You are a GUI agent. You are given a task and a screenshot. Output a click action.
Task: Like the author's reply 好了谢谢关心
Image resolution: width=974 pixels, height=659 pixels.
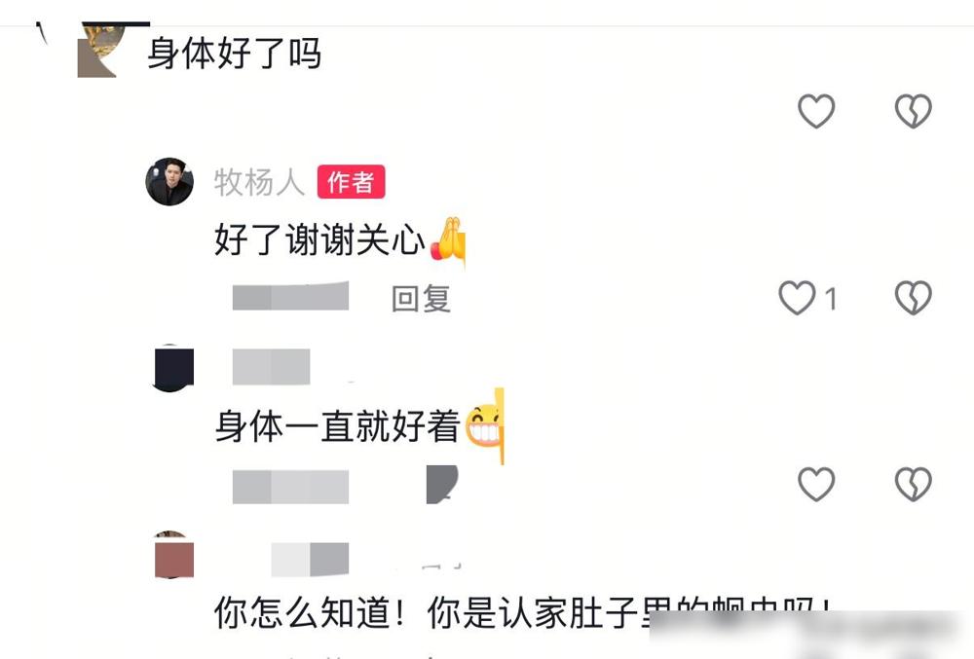tap(797, 298)
